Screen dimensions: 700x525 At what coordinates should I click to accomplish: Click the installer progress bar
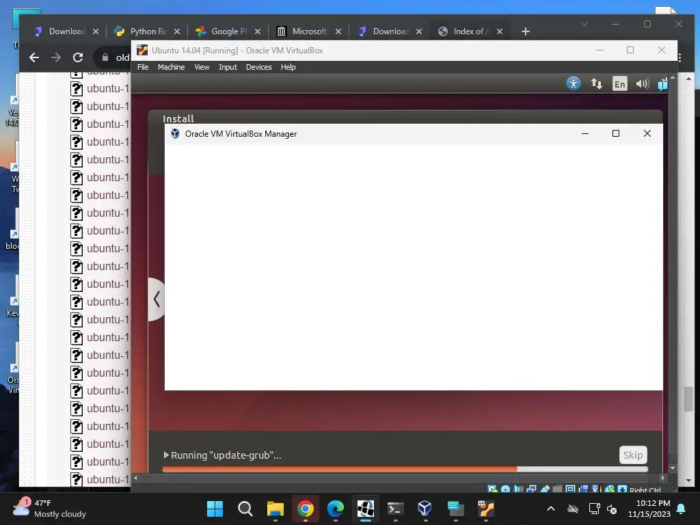coord(405,469)
